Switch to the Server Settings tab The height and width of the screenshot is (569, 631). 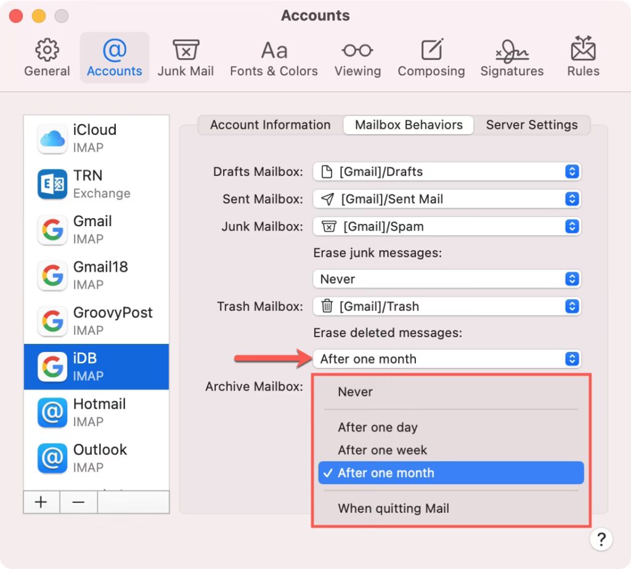tap(531, 125)
